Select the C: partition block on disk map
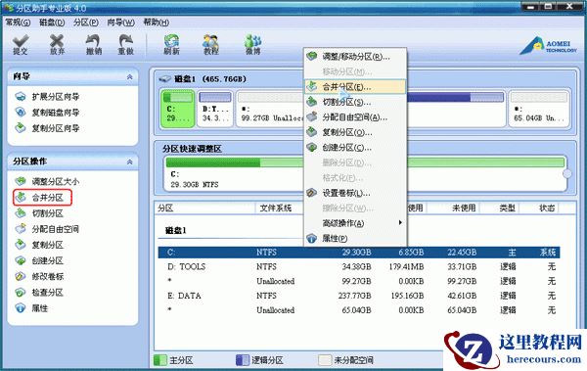 click(x=178, y=109)
